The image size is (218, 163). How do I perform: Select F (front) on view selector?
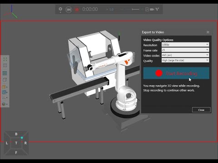[x=16, y=153]
